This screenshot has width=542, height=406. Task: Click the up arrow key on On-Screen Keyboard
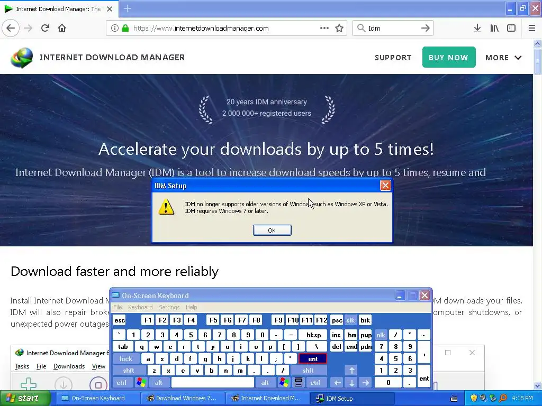coord(352,371)
